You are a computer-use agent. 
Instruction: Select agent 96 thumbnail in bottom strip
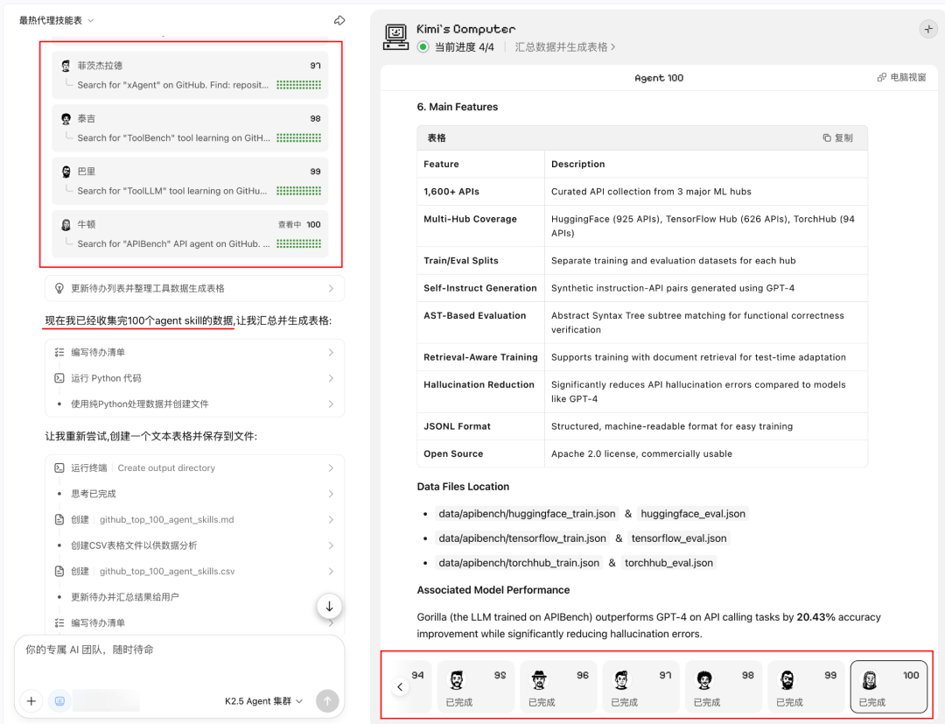pyautogui.click(x=558, y=687)
